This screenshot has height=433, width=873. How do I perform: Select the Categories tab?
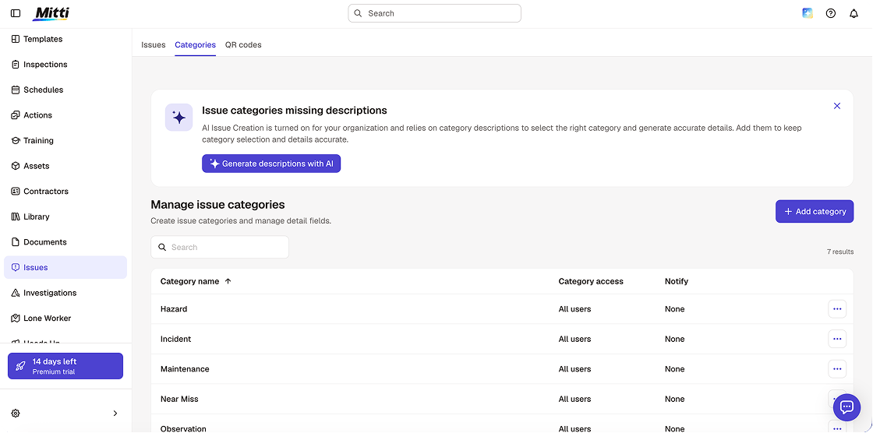click(195, 44)
